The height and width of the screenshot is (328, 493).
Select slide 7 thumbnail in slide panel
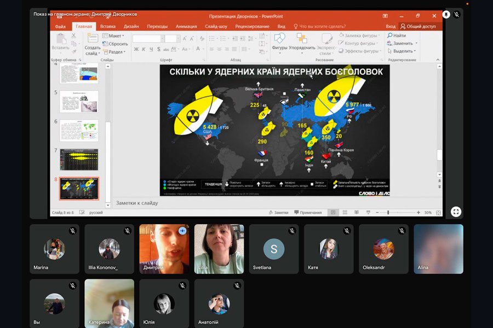coord(79,159)
